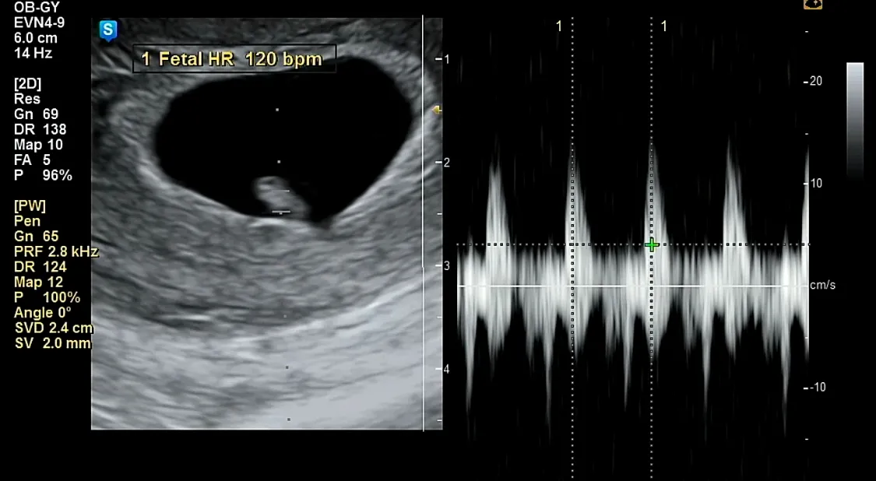This screenshot has height=481, width=876.
Task: Select the -10 velocity scale label
Action: coord(815,387)
